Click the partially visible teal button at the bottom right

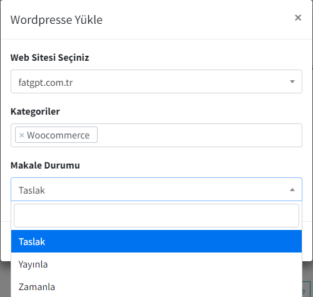coord(307,289)
